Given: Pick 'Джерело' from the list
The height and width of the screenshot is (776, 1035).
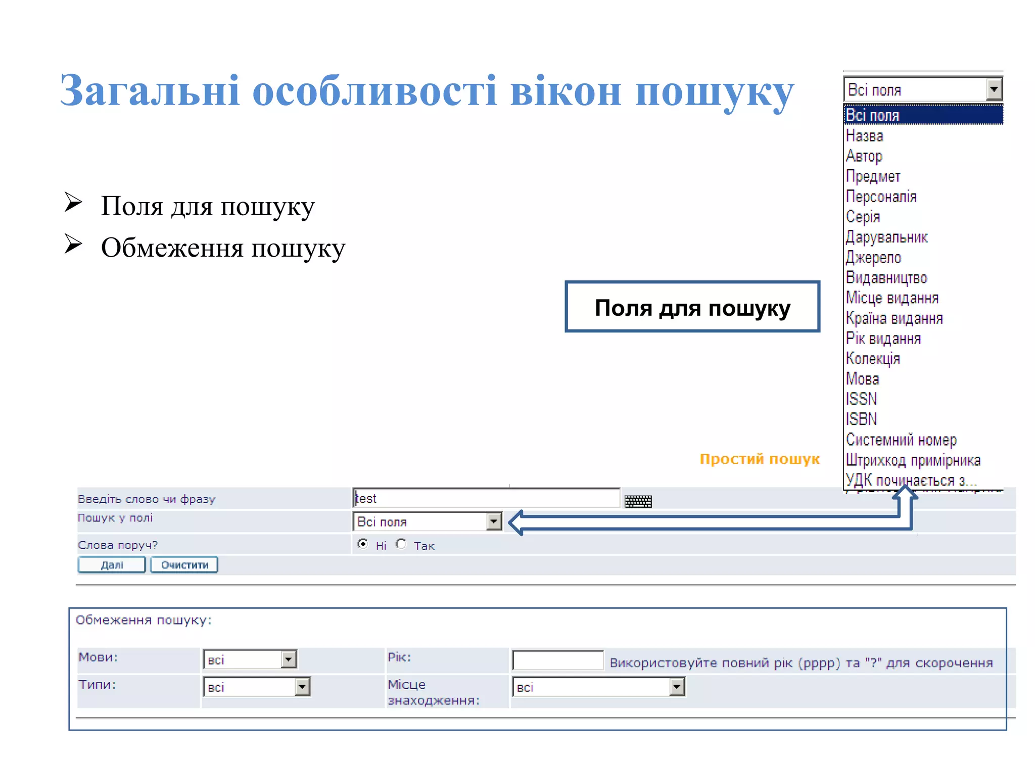Looking at the screenshot, I should [x=923, y=257].
